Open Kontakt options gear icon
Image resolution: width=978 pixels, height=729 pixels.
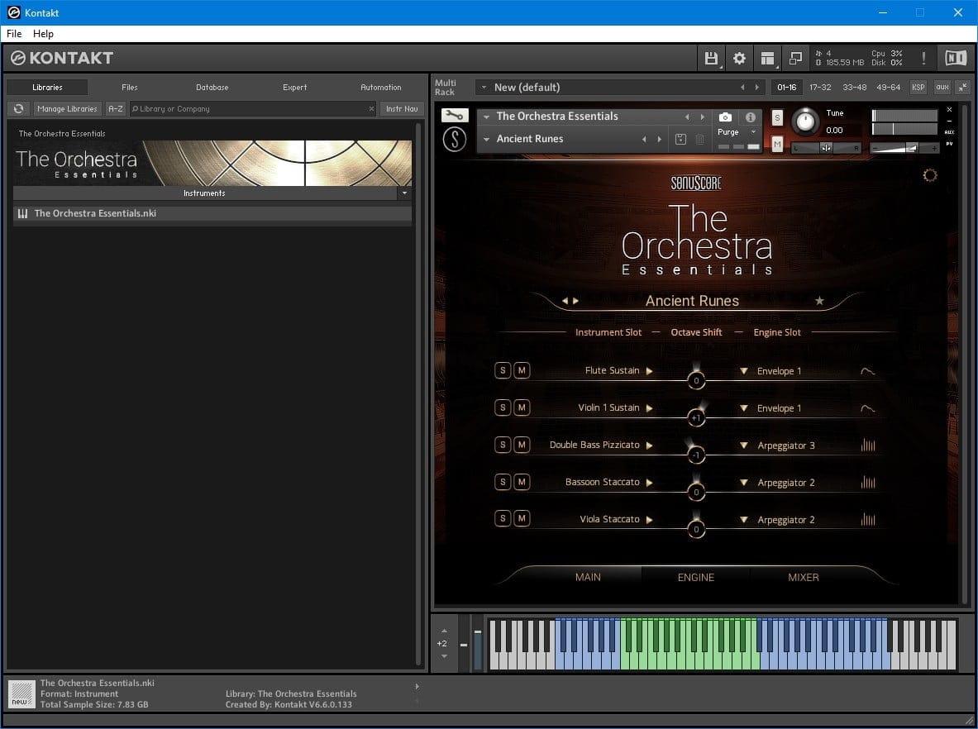(x=739, y=58)
